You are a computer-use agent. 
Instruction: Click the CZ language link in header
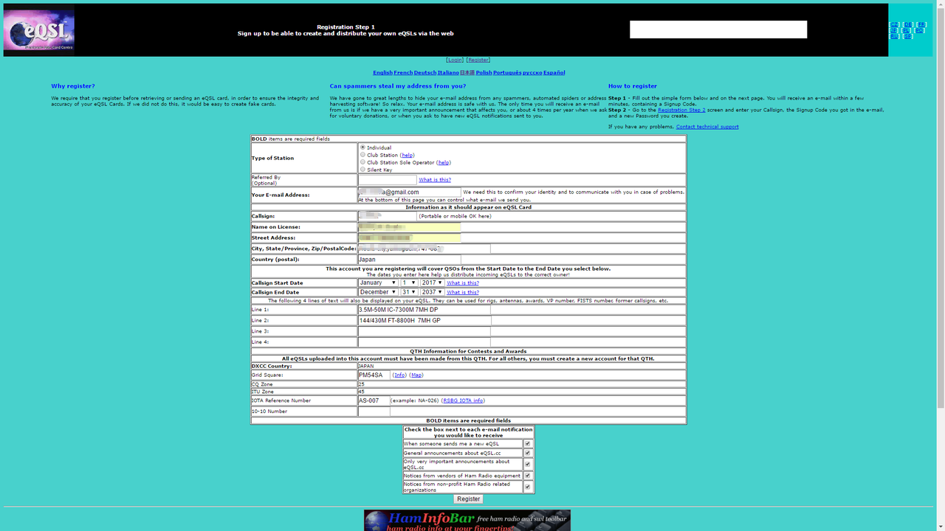tap(895, 24)
